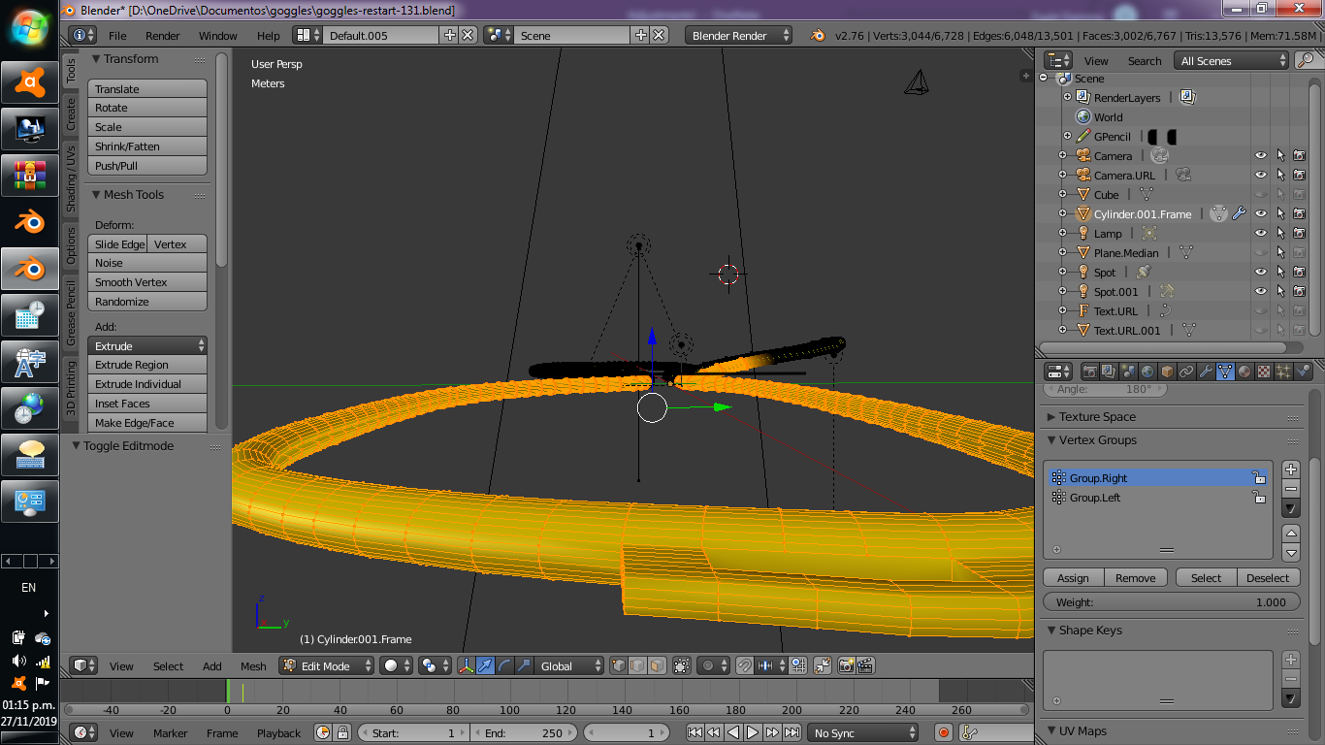This screenshot has height=745, width=1325.
Task: Adjust the Weight slider field
Action: [1171, 601]
